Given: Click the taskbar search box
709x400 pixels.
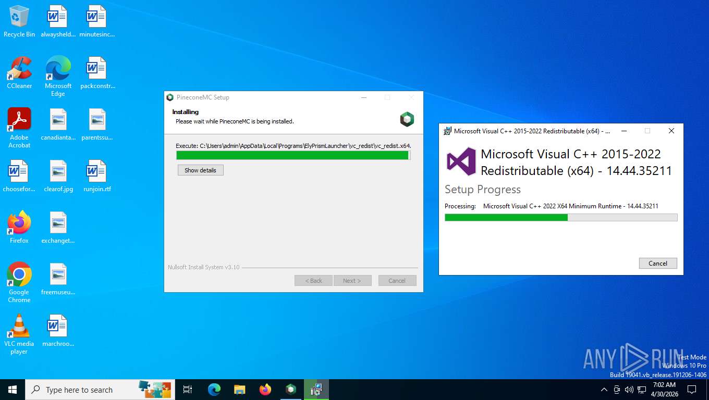Looking at the screenshot, I should 101,390.
